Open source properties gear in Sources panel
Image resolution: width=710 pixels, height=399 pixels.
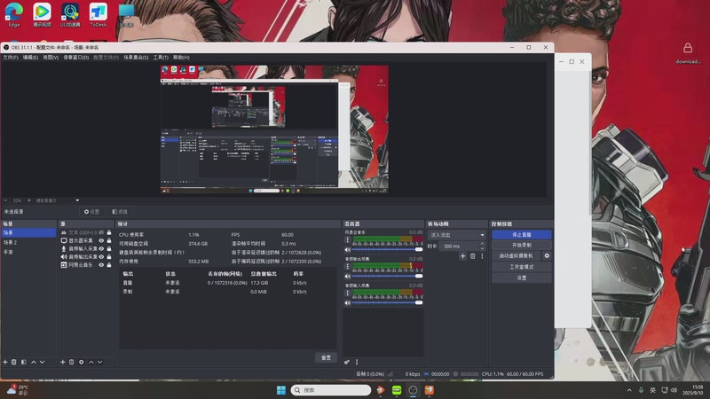(82, 363)
